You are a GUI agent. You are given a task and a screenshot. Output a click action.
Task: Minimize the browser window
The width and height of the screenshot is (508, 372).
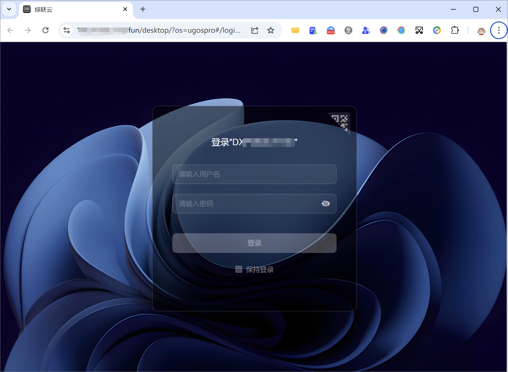pos(454,9)
